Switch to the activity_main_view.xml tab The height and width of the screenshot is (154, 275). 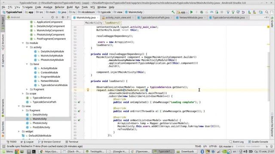coord(118,18)
